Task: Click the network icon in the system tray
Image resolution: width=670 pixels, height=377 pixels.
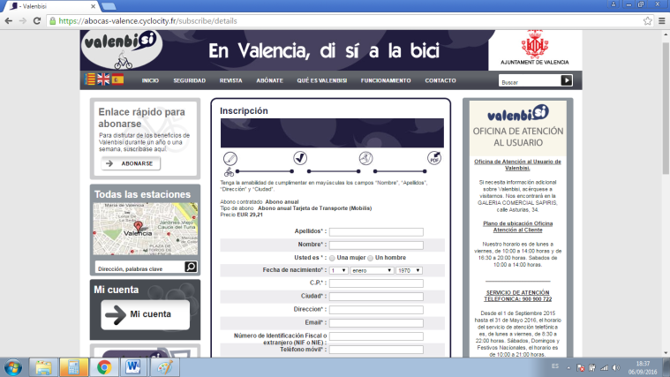Action: (604, 367)
